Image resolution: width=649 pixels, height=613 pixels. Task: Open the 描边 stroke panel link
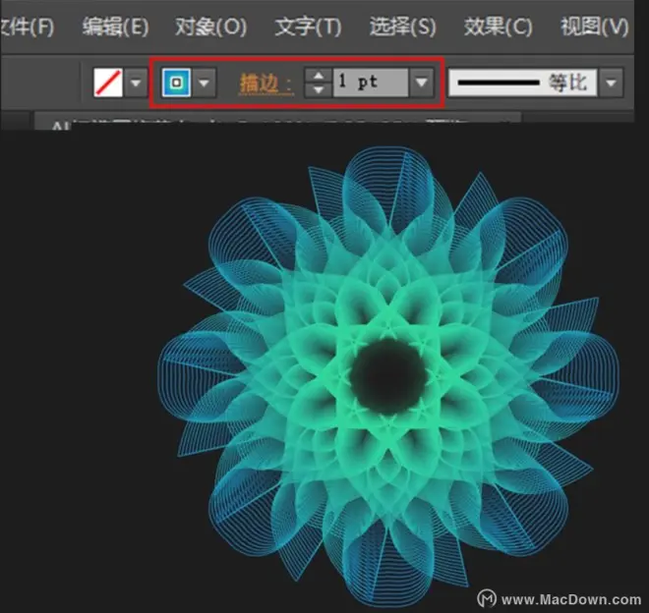point(266,84)
